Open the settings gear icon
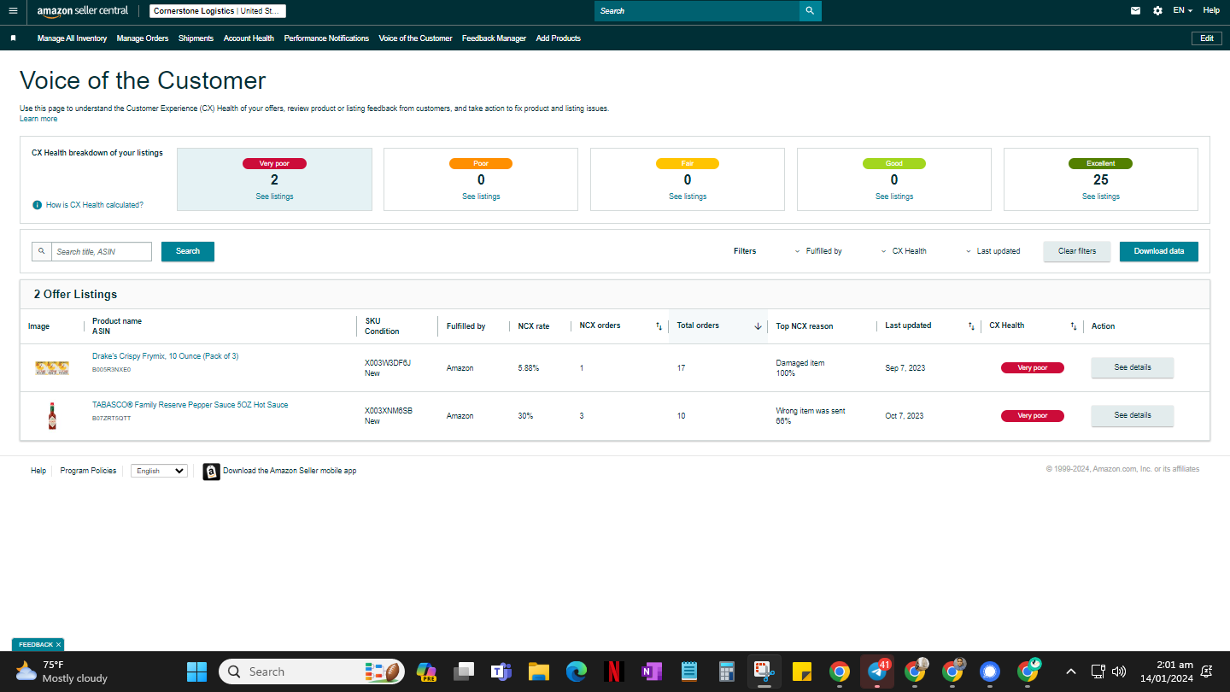Viewport: 1230px width, 692px height. pyautogui.click(x=1157, y=11)
